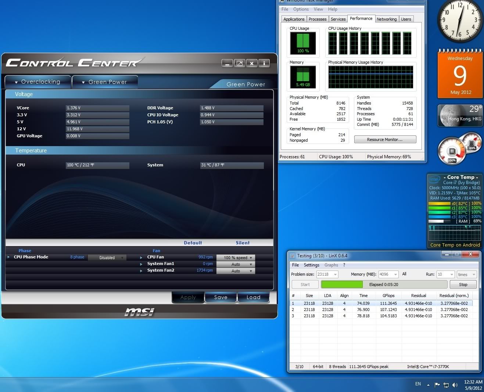
Task: Open LinX Problem size dropdown
Action: (327, 274)
